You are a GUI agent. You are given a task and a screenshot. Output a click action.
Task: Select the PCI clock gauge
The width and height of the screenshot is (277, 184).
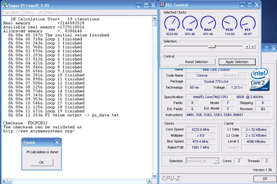(247, 24)
